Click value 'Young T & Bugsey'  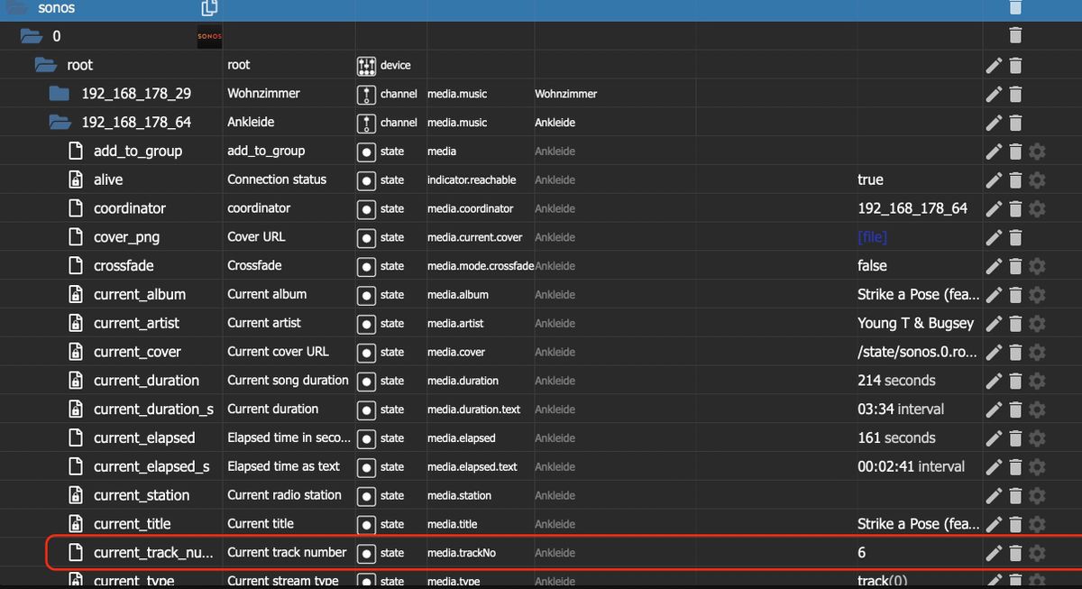916,323
